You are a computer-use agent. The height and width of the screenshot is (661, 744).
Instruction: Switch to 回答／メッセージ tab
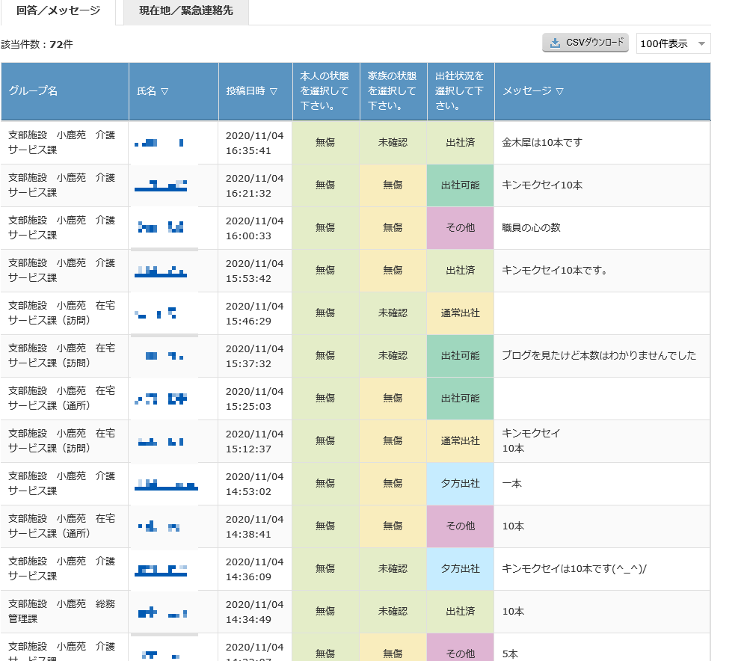pos(58,11)
